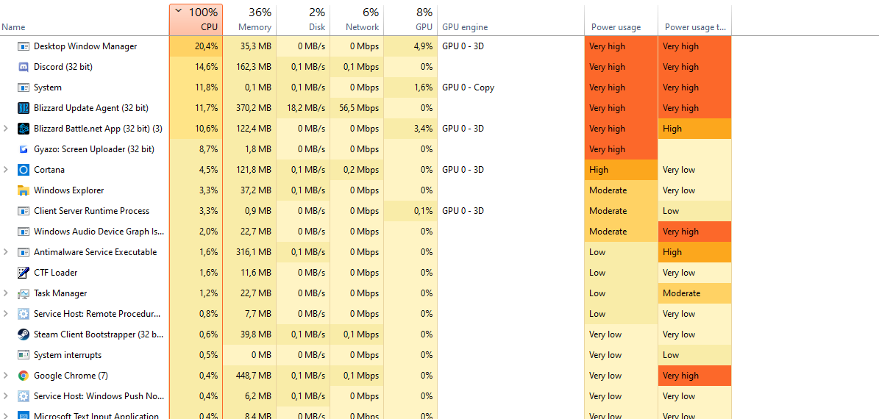Expand the Cortana process group
The height and width of the screenshot is (419, 879).
[x=6, y=170]
